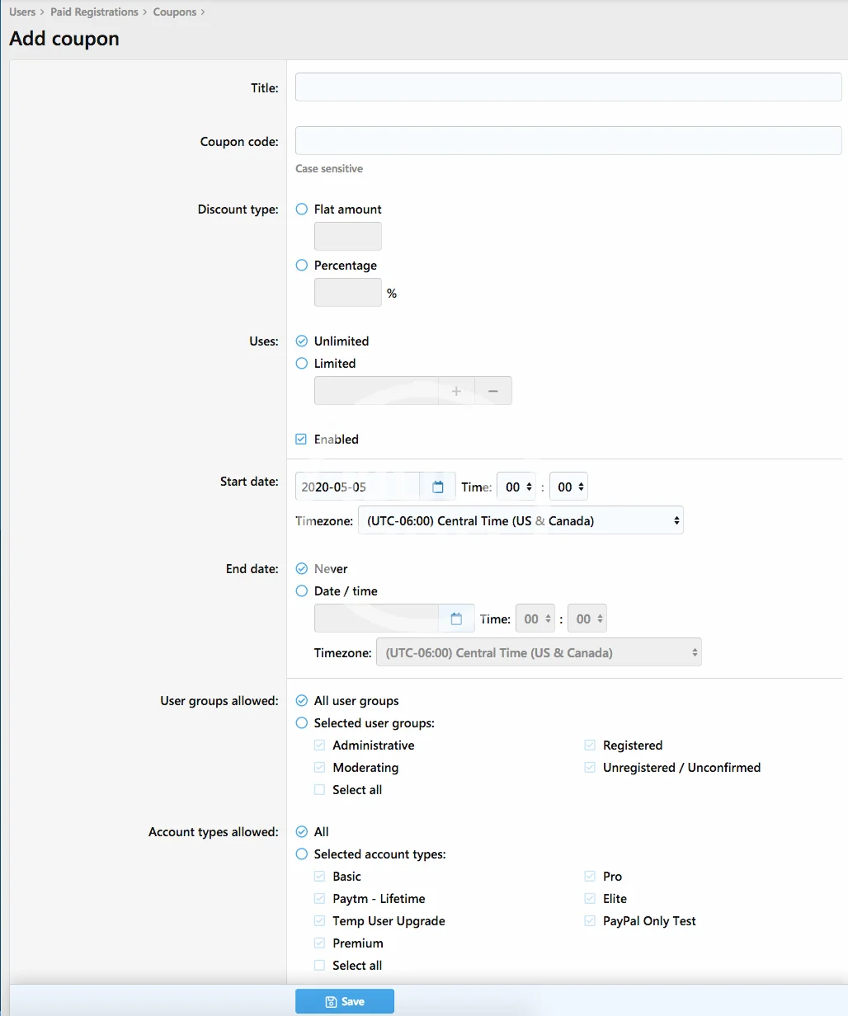Save the coupon
This screenshot has height=1016, width=848.
(345, 1001)
